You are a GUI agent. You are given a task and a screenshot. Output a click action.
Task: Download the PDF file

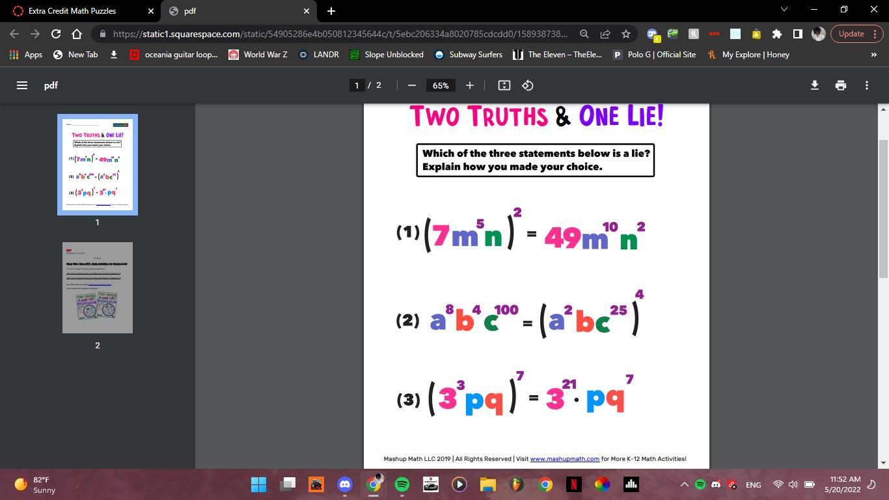(814, 85)
